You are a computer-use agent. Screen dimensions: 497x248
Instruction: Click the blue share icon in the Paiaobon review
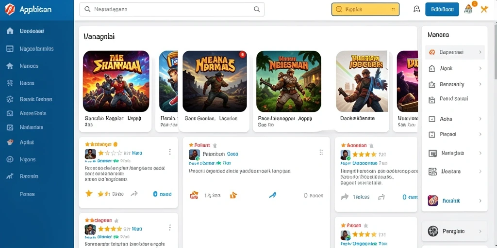[x=272, y=195]
